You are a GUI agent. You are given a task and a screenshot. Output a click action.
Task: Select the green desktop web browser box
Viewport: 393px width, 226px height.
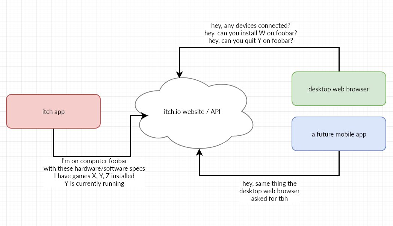[x=339, y=89]
